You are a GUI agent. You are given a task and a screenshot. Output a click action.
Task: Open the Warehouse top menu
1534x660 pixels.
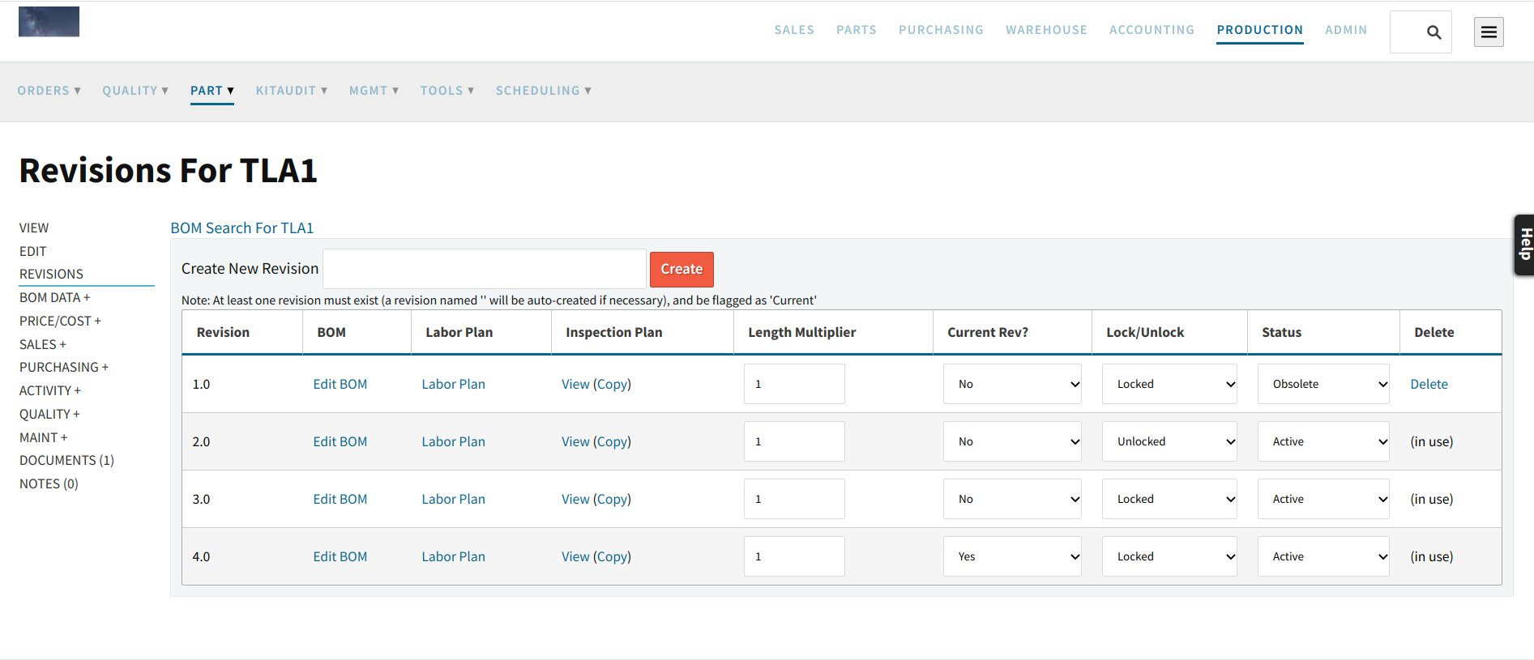1046,30
